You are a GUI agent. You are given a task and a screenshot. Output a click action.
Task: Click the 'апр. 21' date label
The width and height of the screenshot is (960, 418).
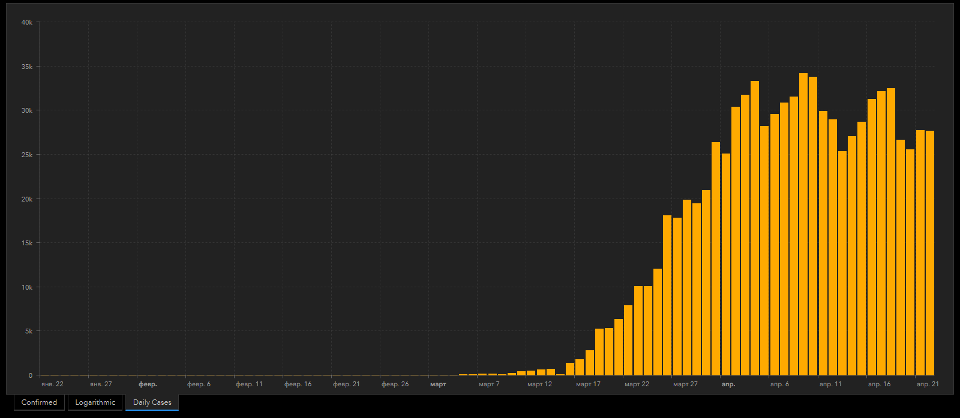click(x=928, y=384)
